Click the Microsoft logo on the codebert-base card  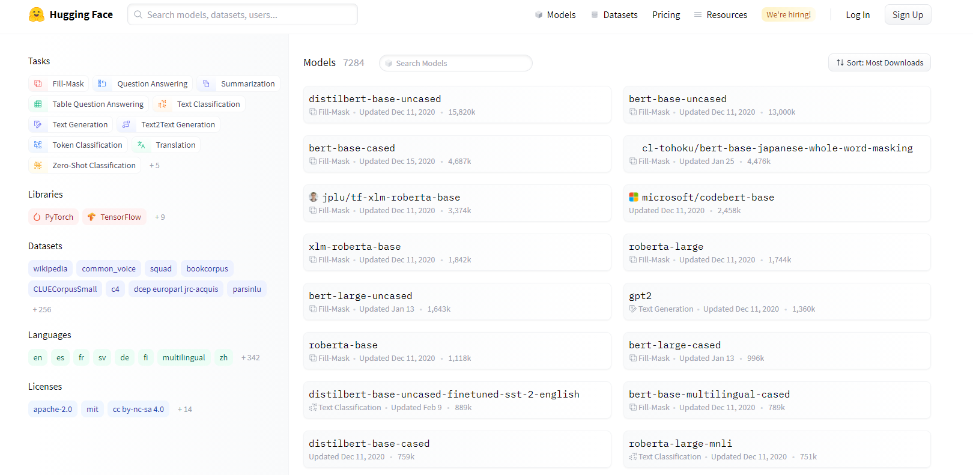[634, 197]
